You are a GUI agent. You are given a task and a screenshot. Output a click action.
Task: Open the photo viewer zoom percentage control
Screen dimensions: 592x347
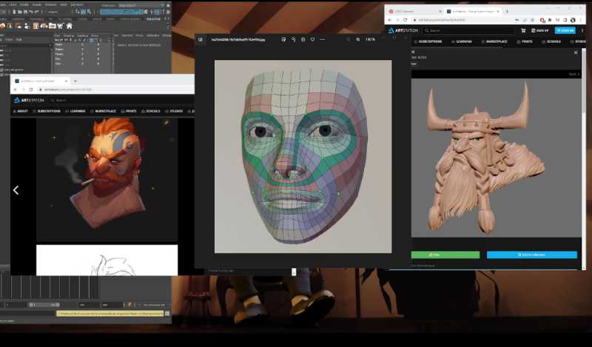[370, 40]
